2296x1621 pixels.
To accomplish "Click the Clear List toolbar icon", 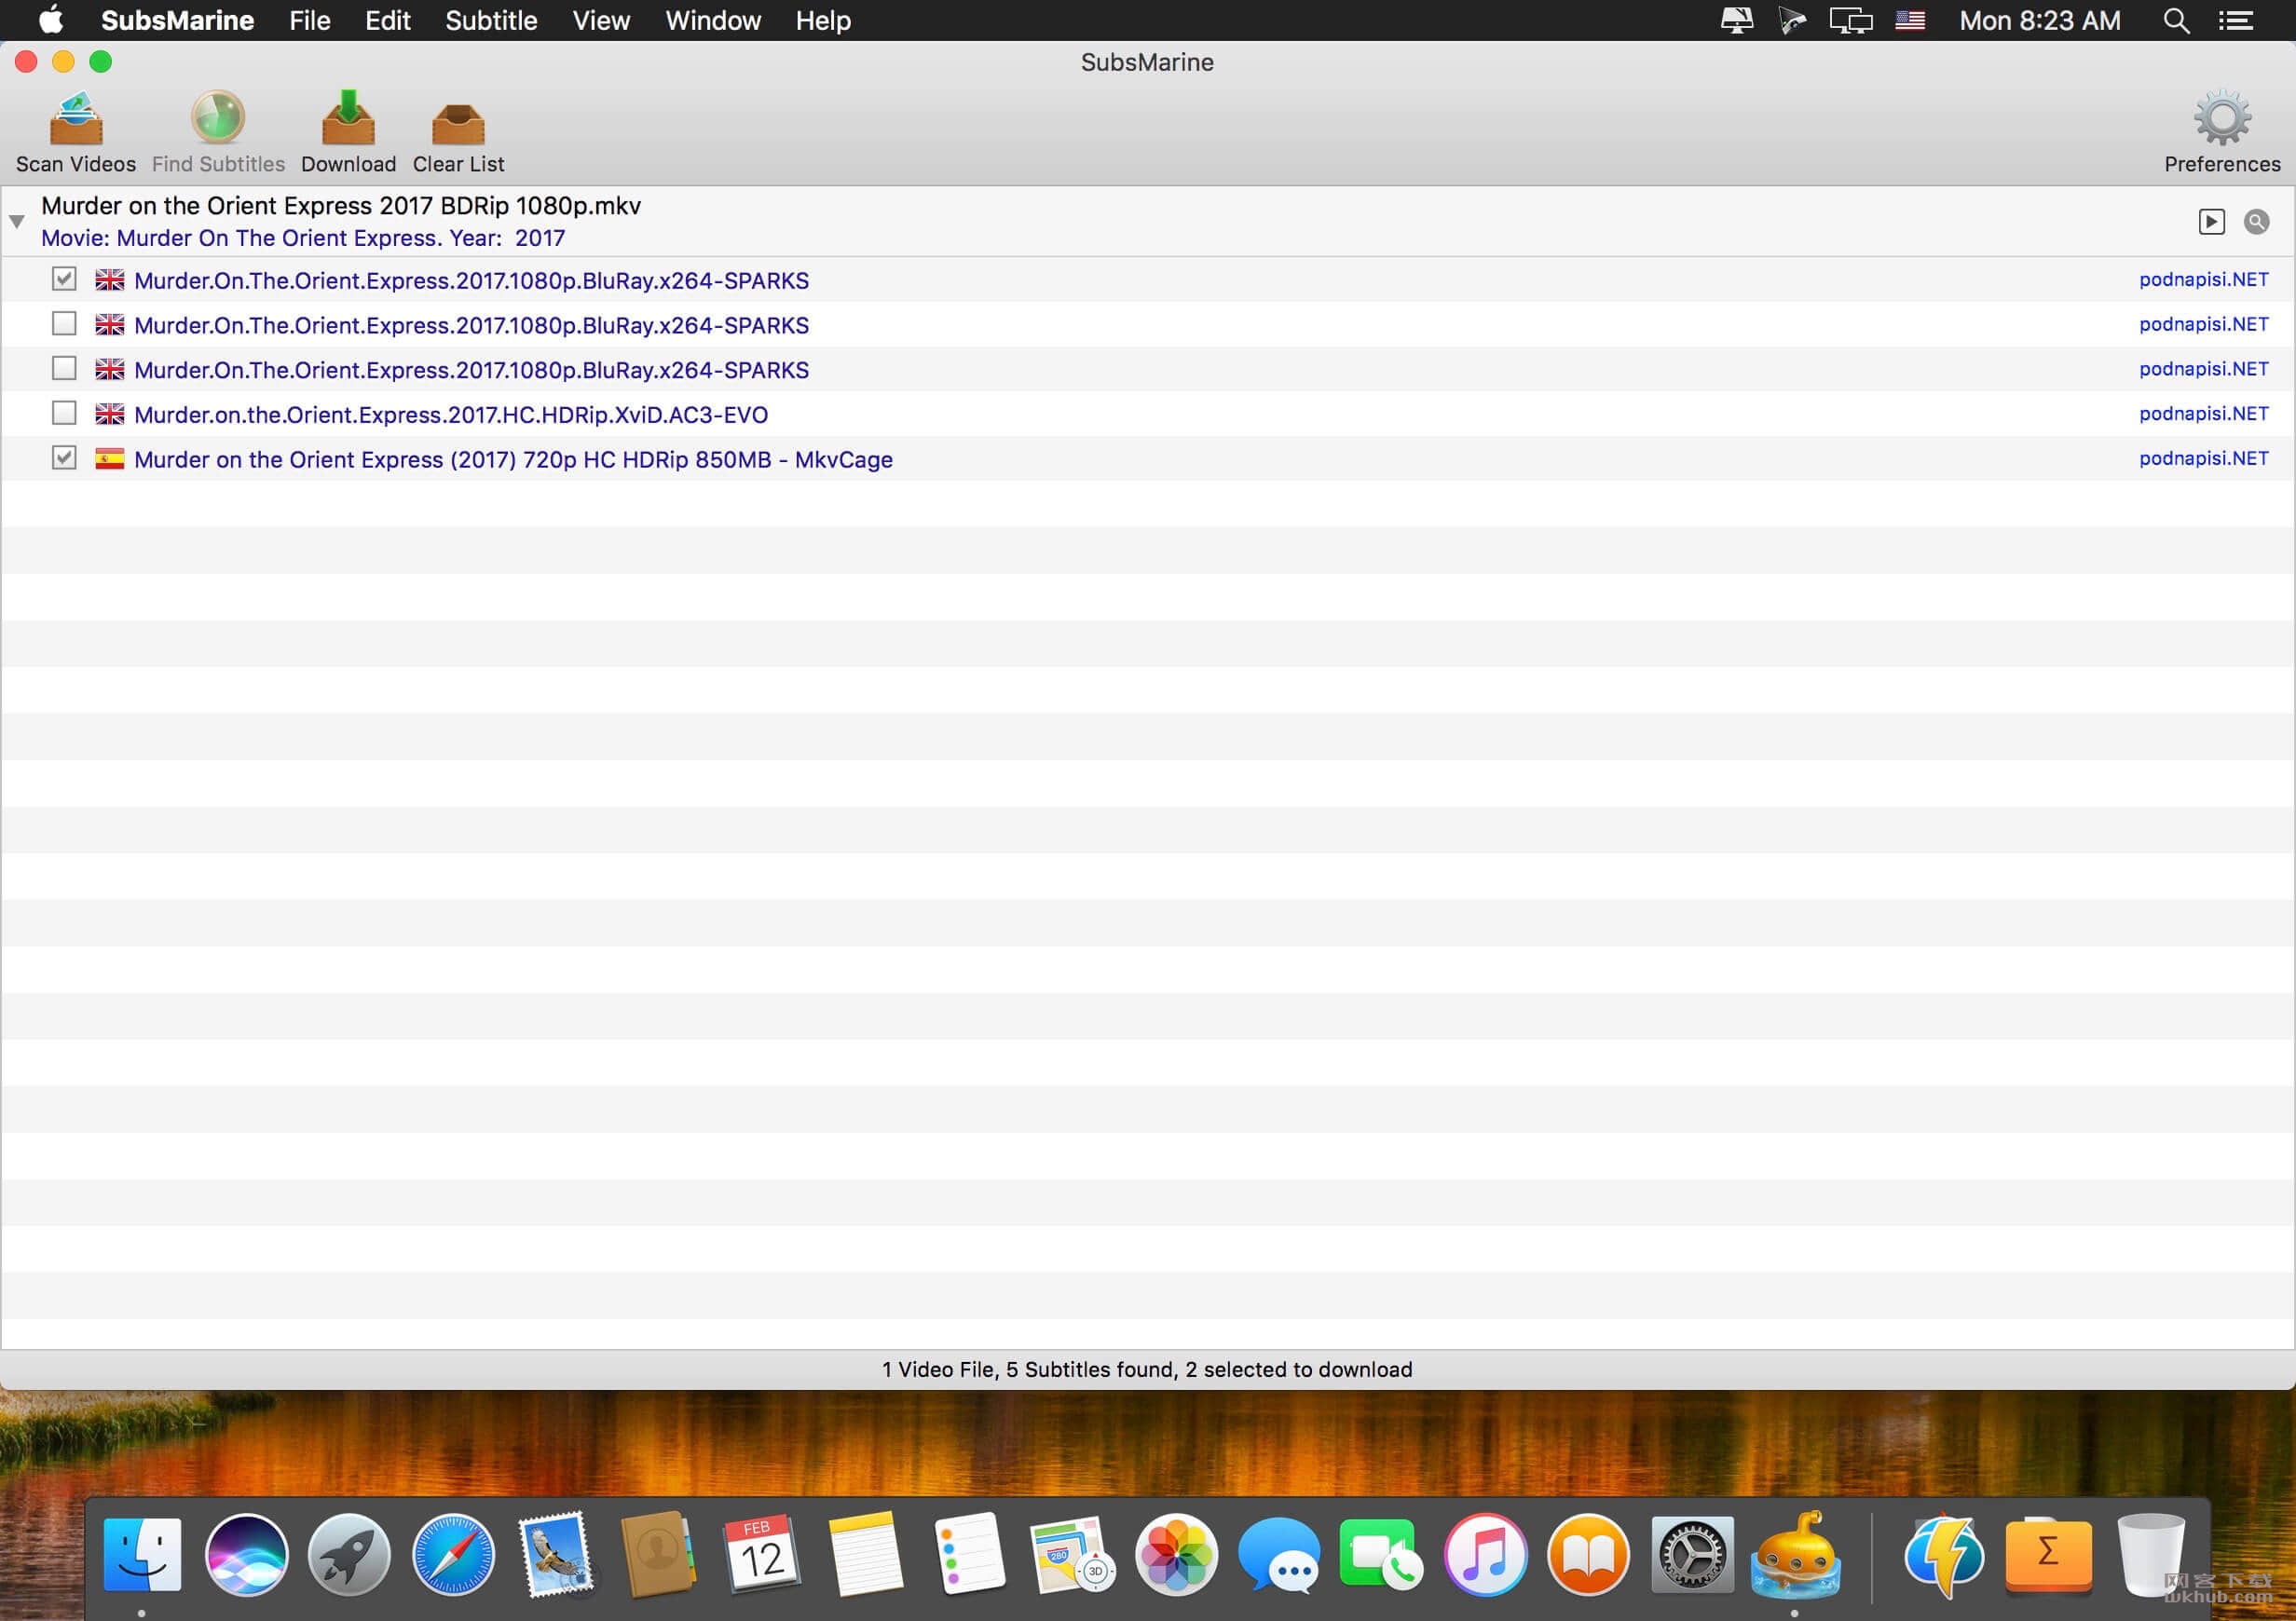I will point(458,124).
